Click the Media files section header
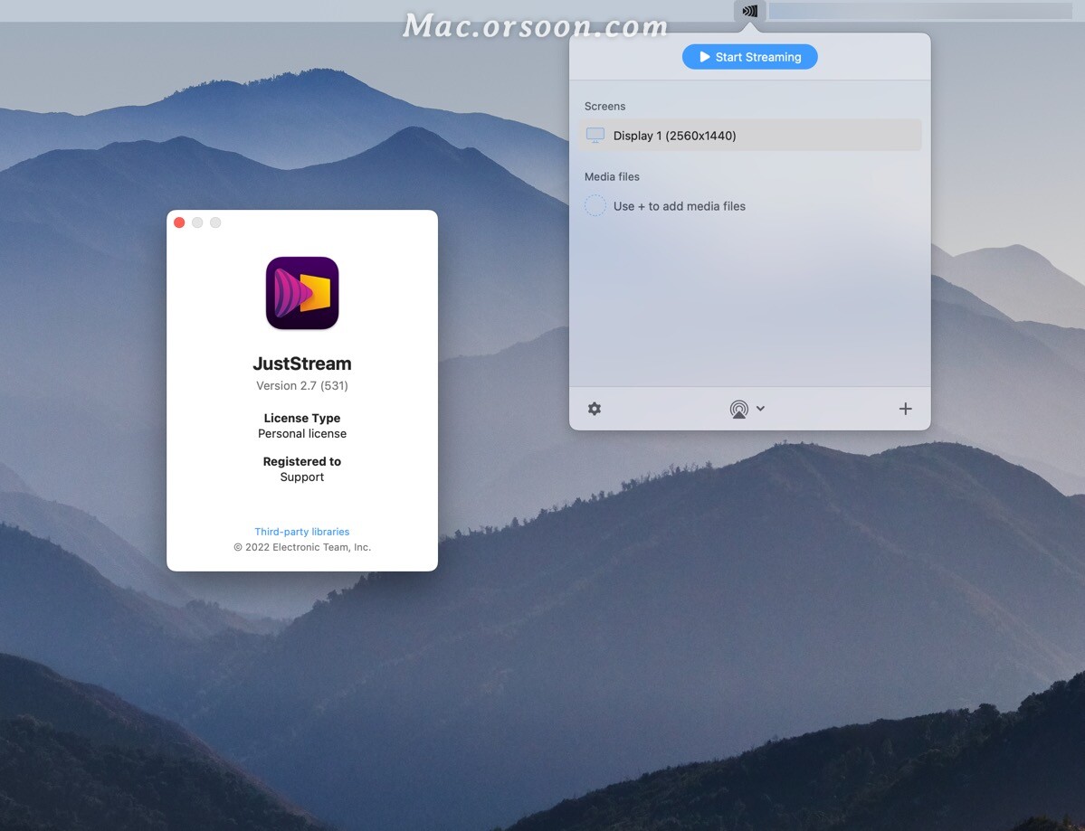 click(x=612, y=176)
